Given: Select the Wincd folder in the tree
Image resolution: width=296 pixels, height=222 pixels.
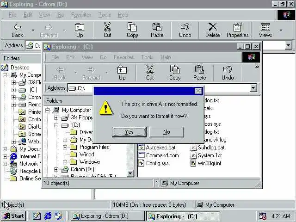Looking at the screenshot, I should (x=86, y=154).
